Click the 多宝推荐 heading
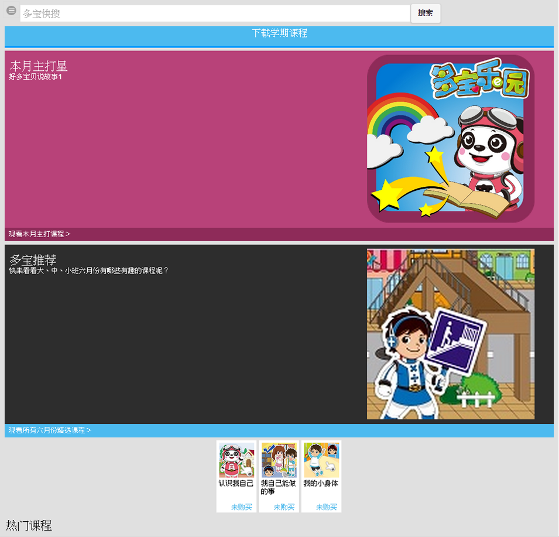Viewport: 559px width, 537px height. tap(33, 260)
